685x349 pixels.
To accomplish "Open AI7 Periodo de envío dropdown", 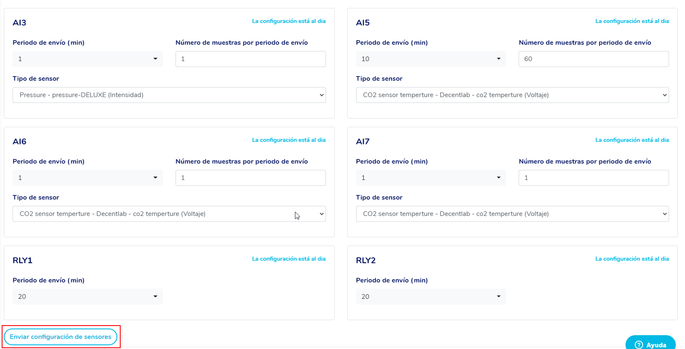I will 431,178.
